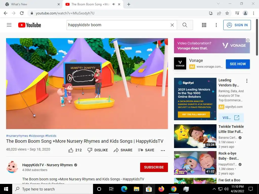Open a new browser tab
The width and height of the screenshot is (259, 194).
[129, 4]
